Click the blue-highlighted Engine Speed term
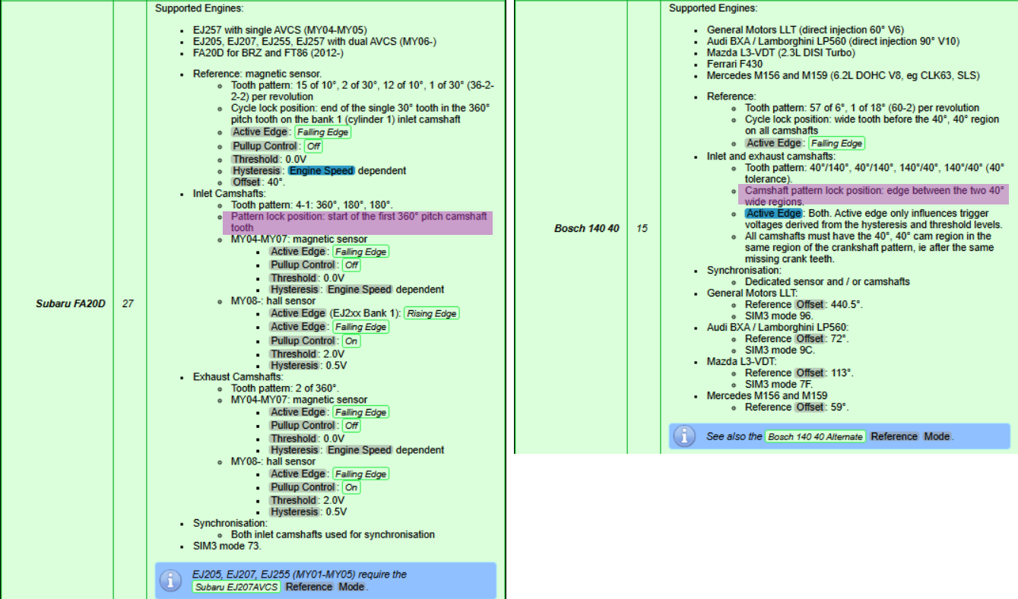This screenshot has height=599, width=1018. click(322, 171)
